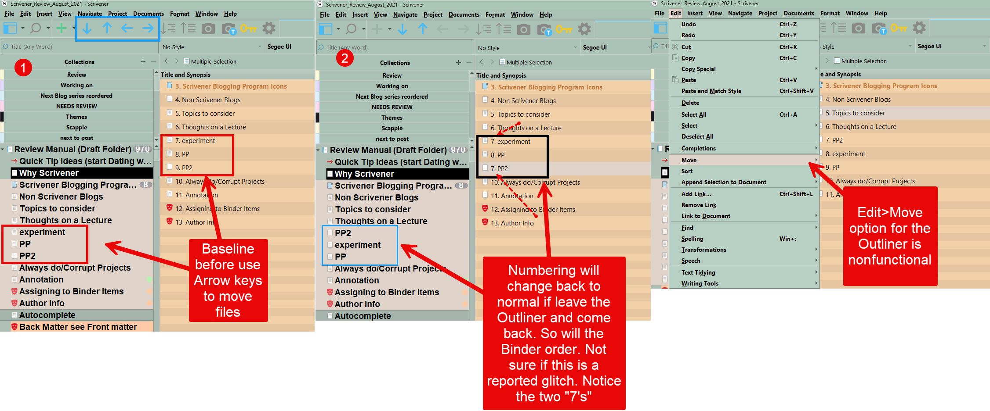The image size is (990, 411).
Task: Open the Navigate menu in middle window
Action: 405,14
